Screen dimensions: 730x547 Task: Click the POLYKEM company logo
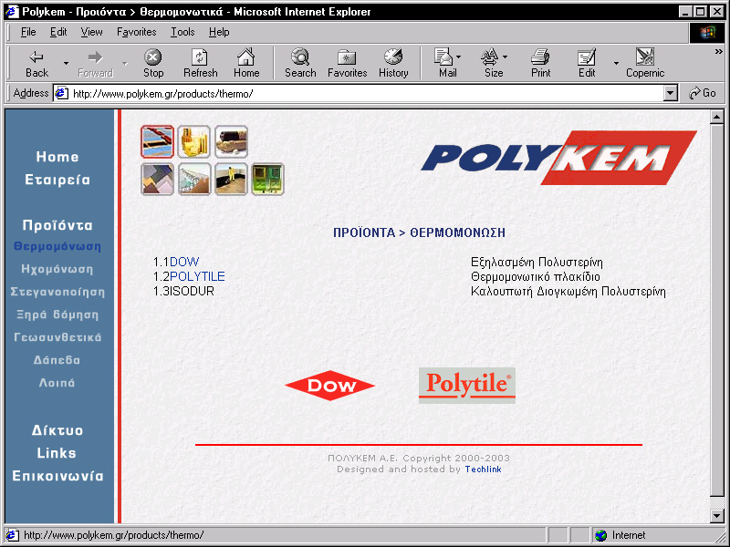pyautogui.click(x=558, y=158)
